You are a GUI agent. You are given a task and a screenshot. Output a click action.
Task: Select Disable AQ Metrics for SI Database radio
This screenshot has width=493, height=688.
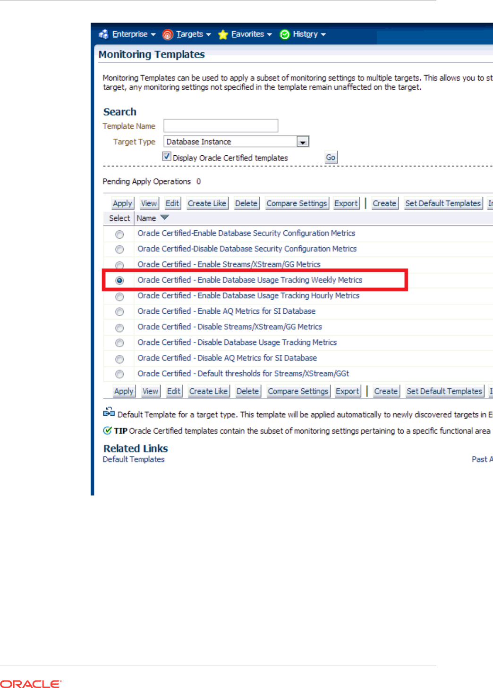pyautogui.click(x=119, y=359)
